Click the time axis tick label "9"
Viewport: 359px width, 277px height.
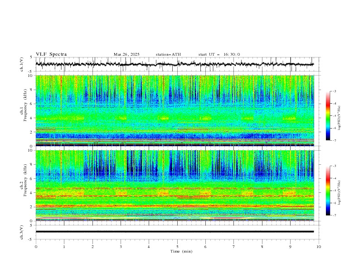(x=290, y=247)
